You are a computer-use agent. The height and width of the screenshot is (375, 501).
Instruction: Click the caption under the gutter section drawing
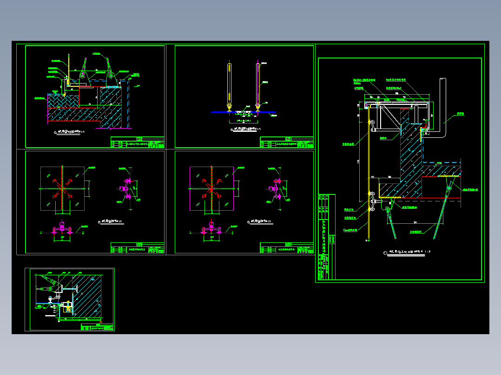tap(70, 132)
